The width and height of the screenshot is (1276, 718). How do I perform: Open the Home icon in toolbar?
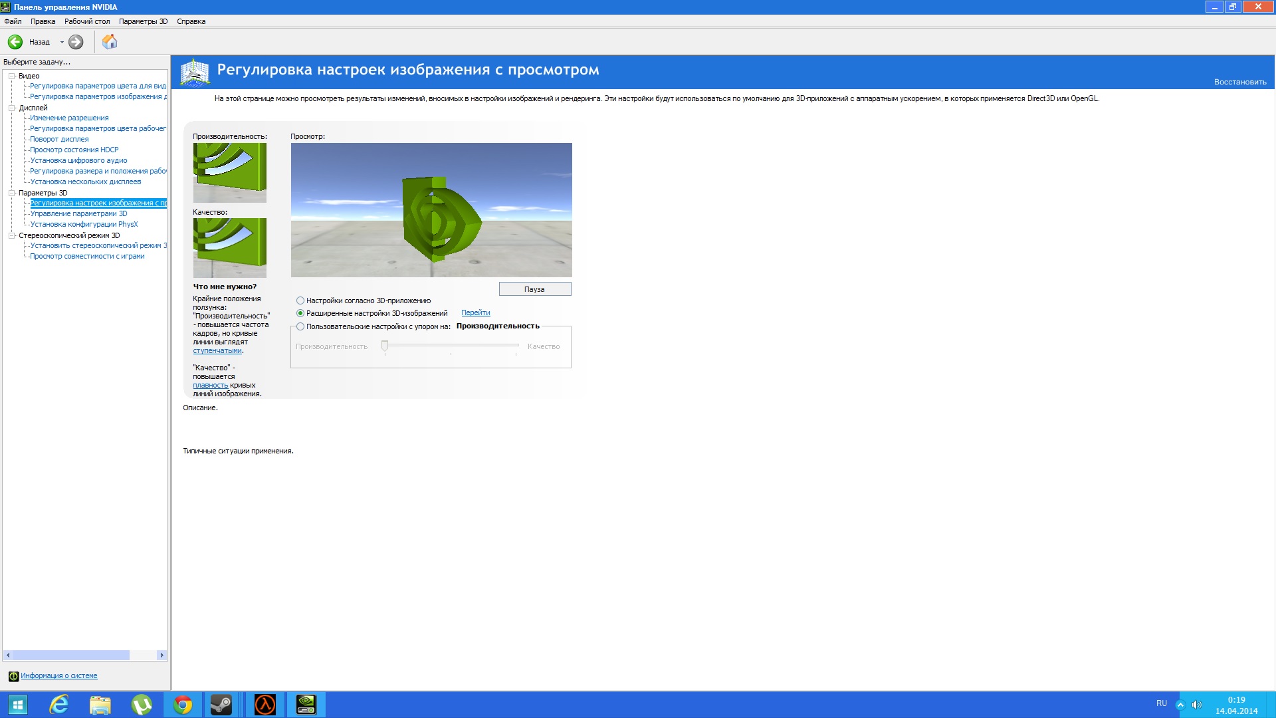click(x=110, y=42)
